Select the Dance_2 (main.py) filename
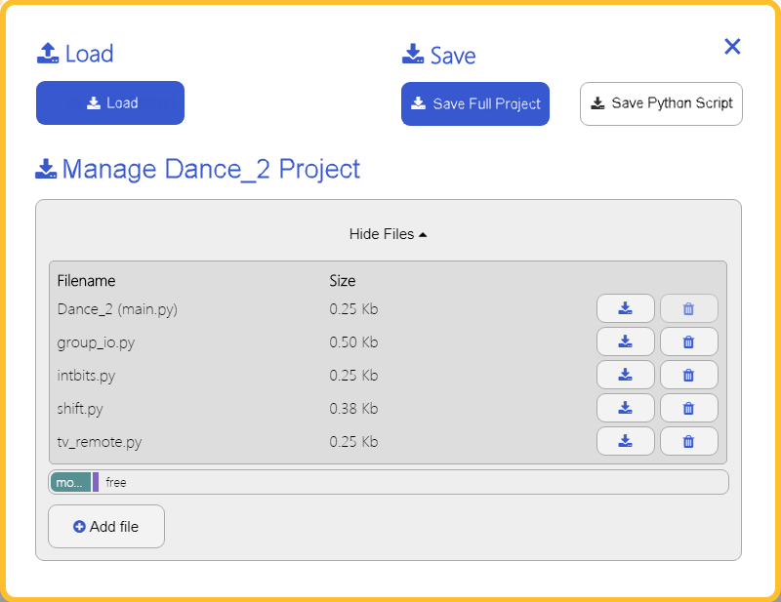The height and width of the screenshot is (602, 781). coord(117,309)
